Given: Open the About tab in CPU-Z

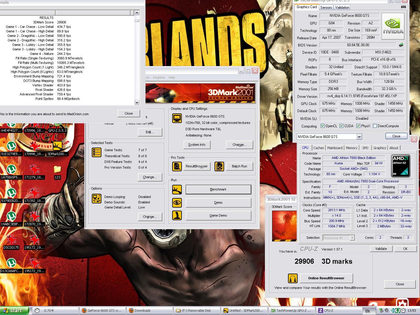Looking at the screenshot, I should tap(394, 148).
